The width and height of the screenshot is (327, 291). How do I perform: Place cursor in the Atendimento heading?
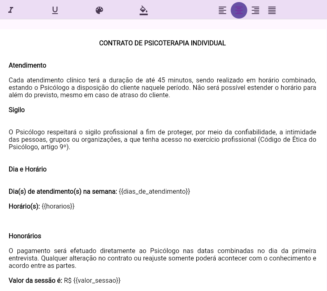[x=27, y=66]
